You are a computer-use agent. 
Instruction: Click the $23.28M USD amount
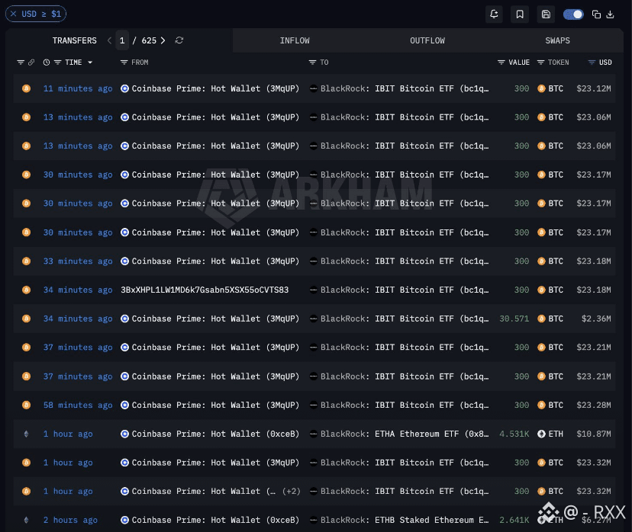pyautogui.click(x=594, y=405)
